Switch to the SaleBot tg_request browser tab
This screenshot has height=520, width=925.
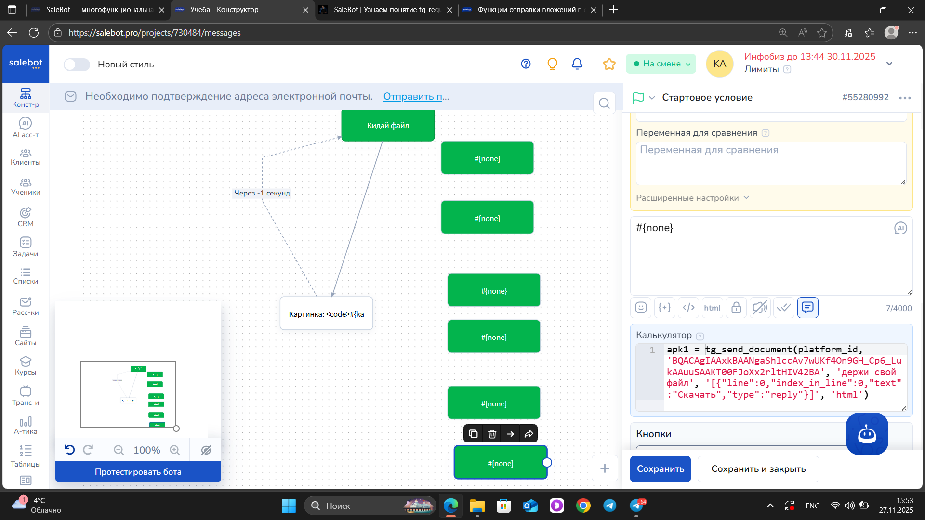(387, 10)
